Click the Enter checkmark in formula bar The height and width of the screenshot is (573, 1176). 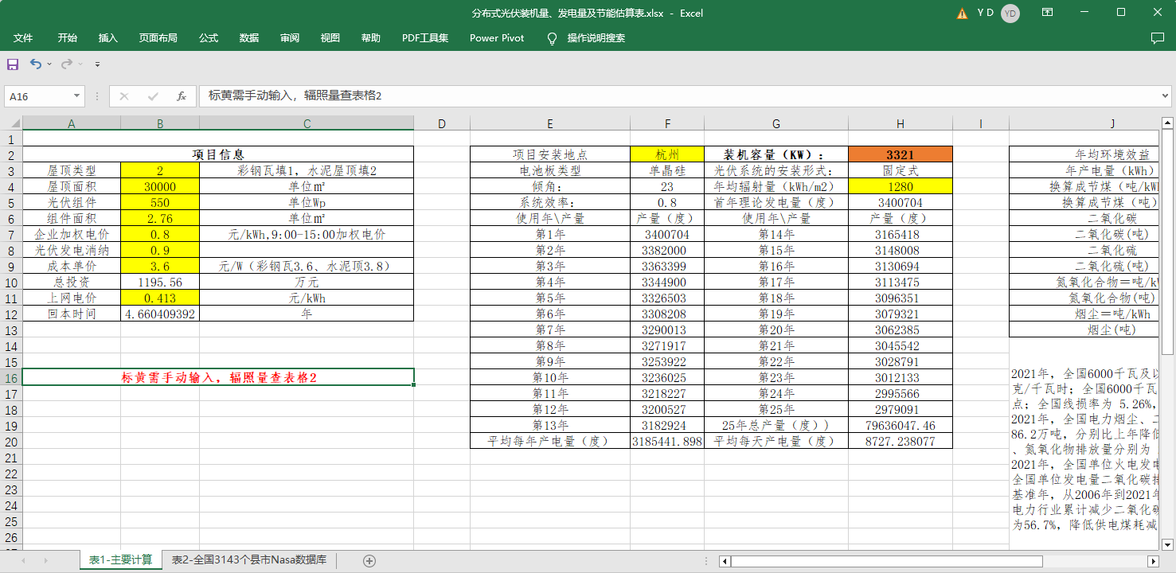pos(153,96)
